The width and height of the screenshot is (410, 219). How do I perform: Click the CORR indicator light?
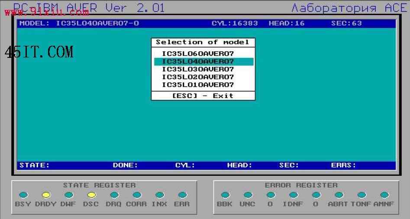[137, 195]
